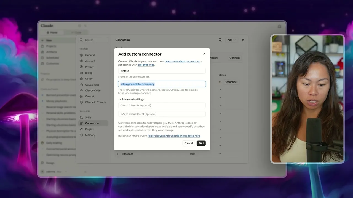Open the Skills icon under Customize
The width and height of the screenshot is (353, 198).
[x=81, y=117]
